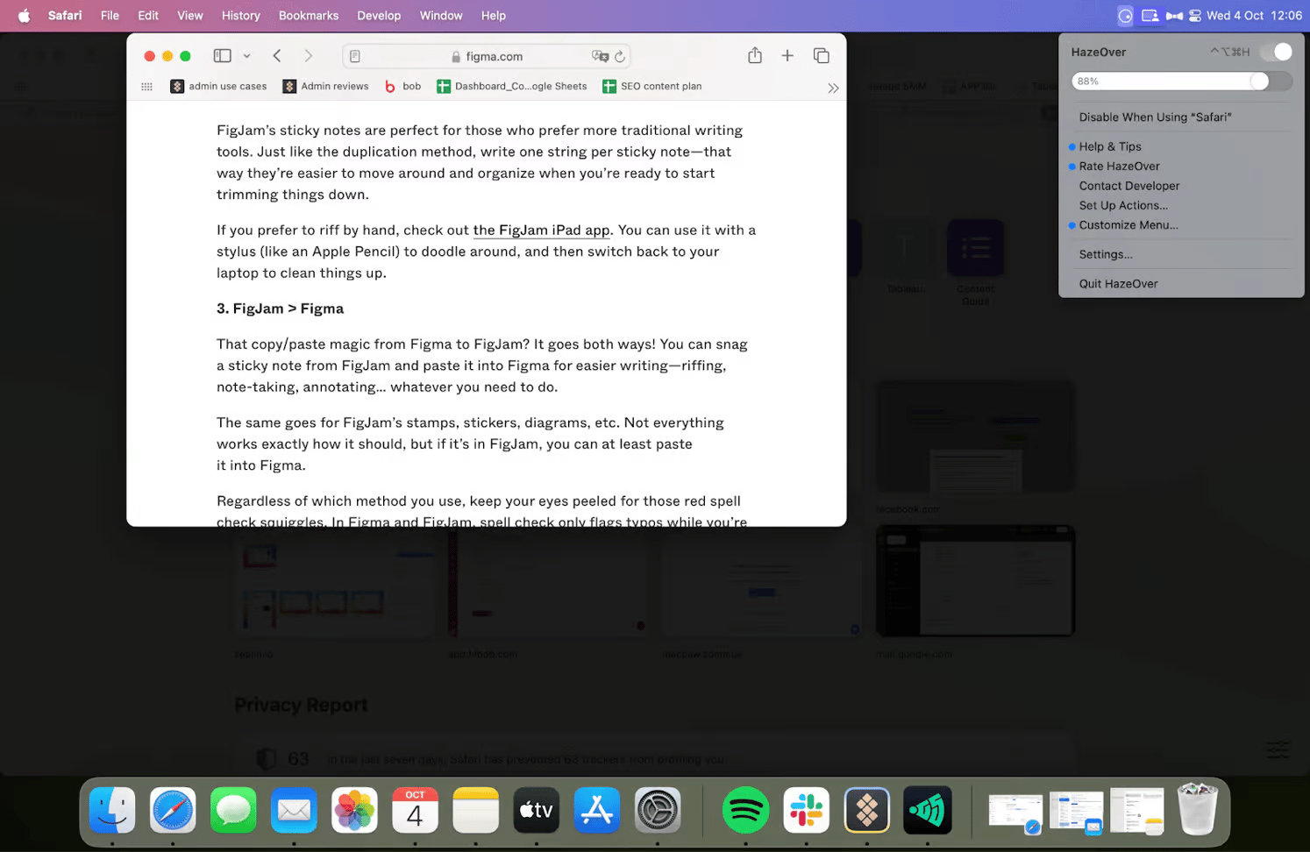Viewport: 1310px width, 852px height.
Task: Reload the figma.com page
Action: pyautogui.click(x=620, y=56)
